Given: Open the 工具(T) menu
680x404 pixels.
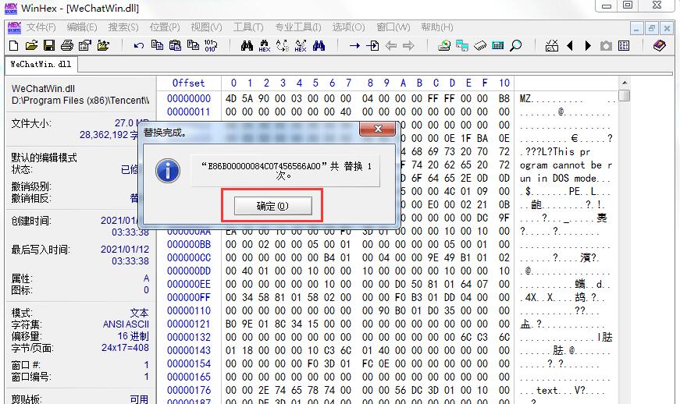Looking at the screenshot, I should tap(248, 27).
